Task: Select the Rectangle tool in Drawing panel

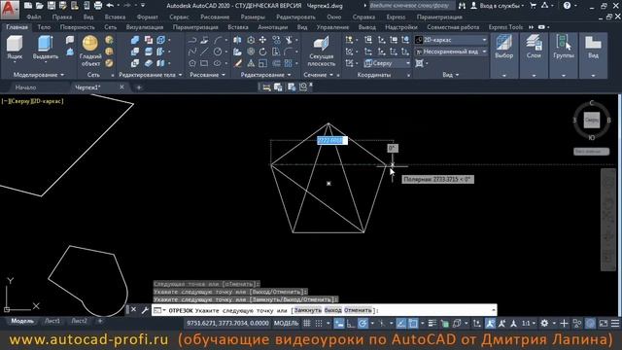Action: click(204, 63)
